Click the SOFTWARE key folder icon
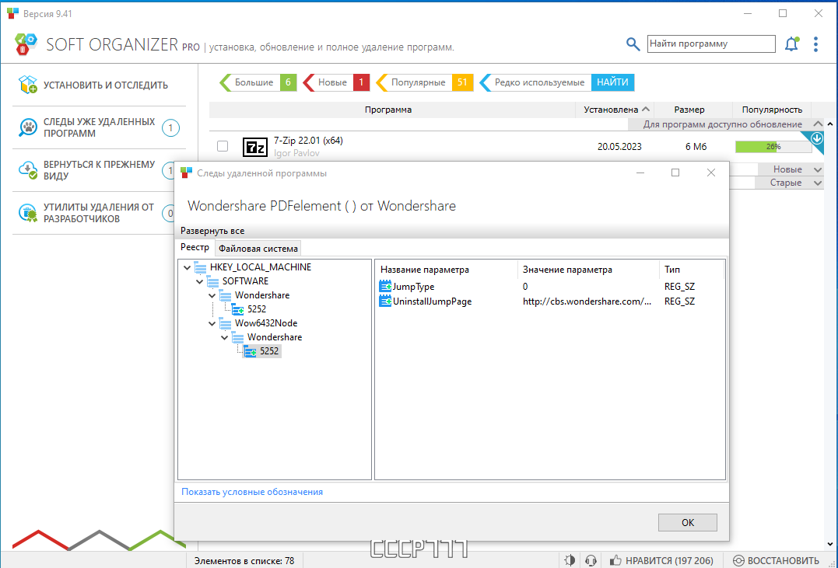Screen dimensions: 838x568 212,281
